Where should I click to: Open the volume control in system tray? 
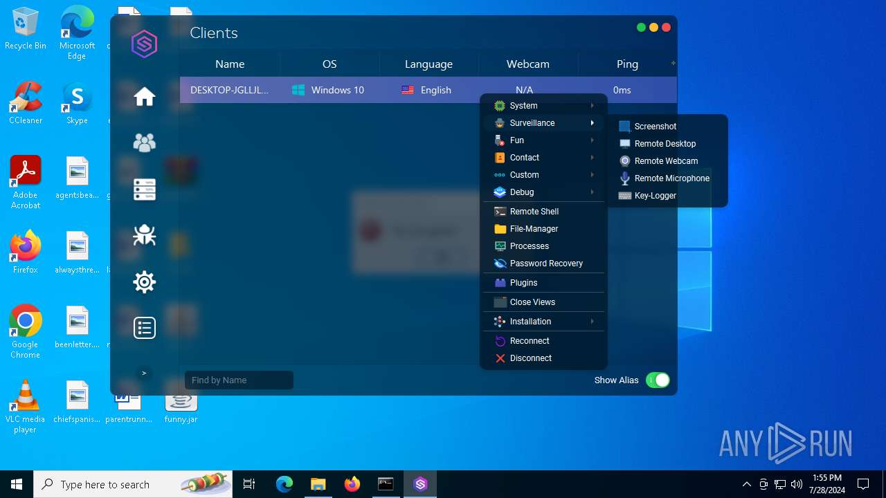pyautogui.click(x=797, y=484)
